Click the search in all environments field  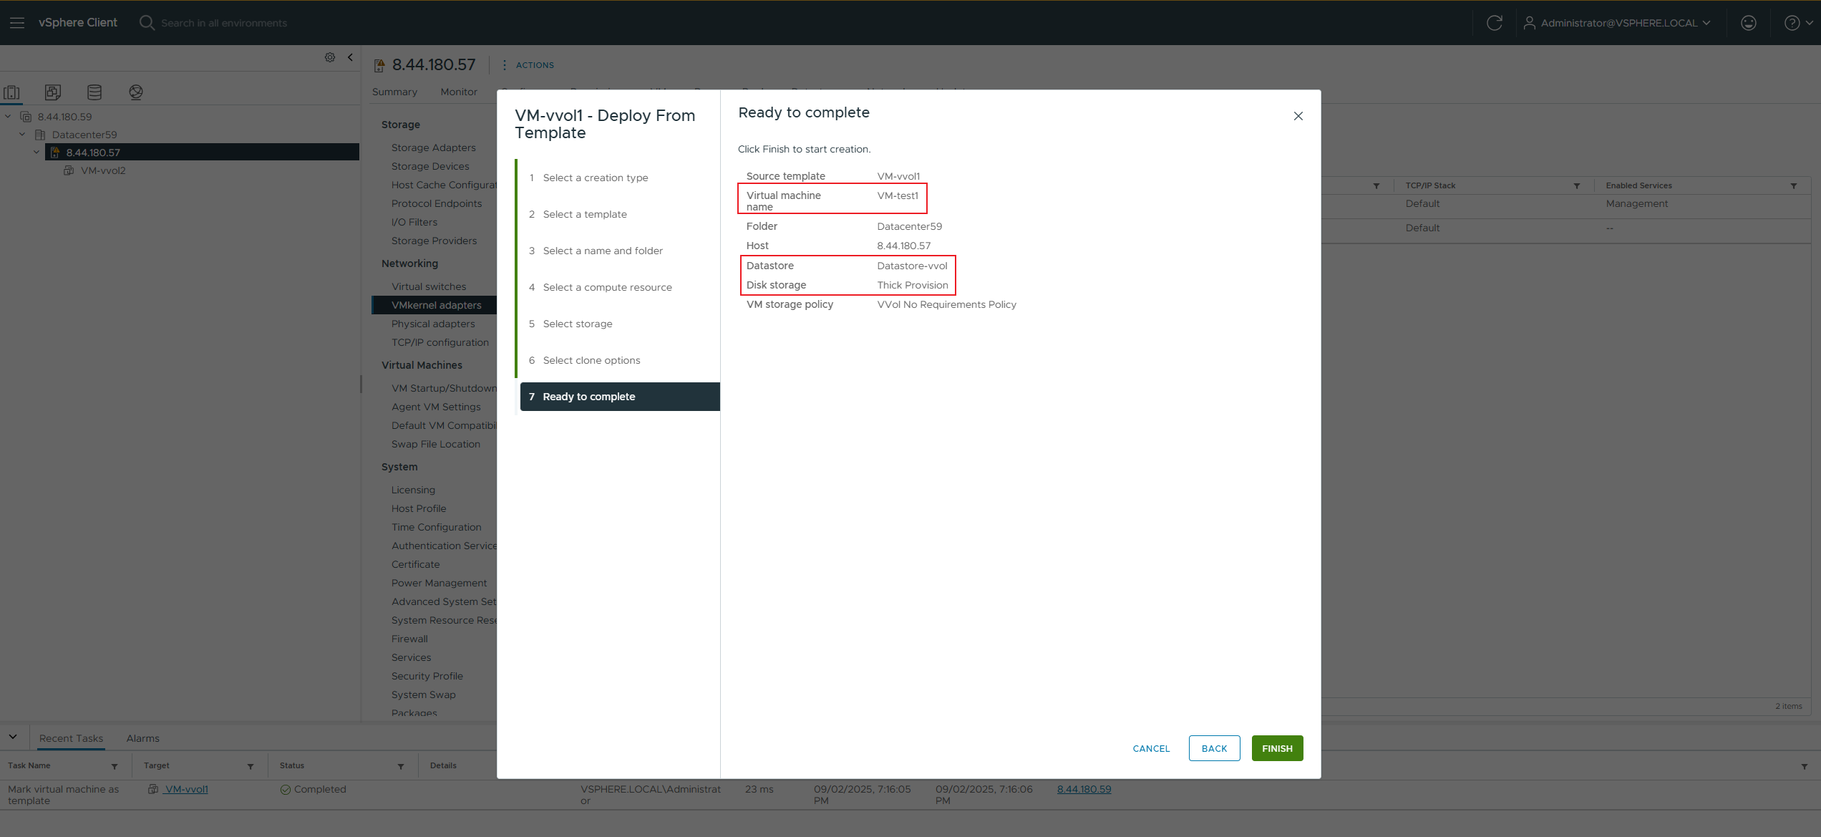(224, 23)
